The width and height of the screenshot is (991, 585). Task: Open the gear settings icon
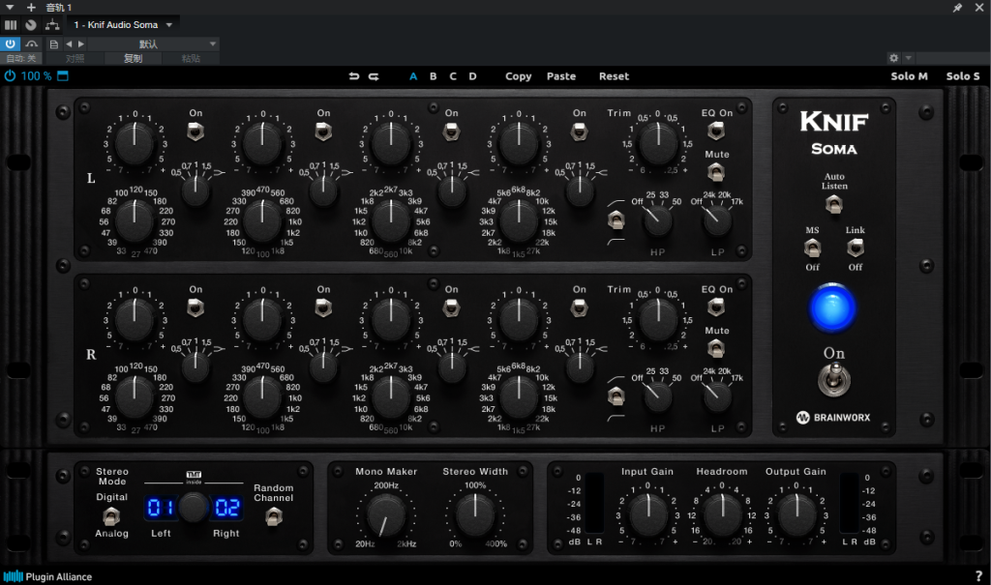[893, 58]
